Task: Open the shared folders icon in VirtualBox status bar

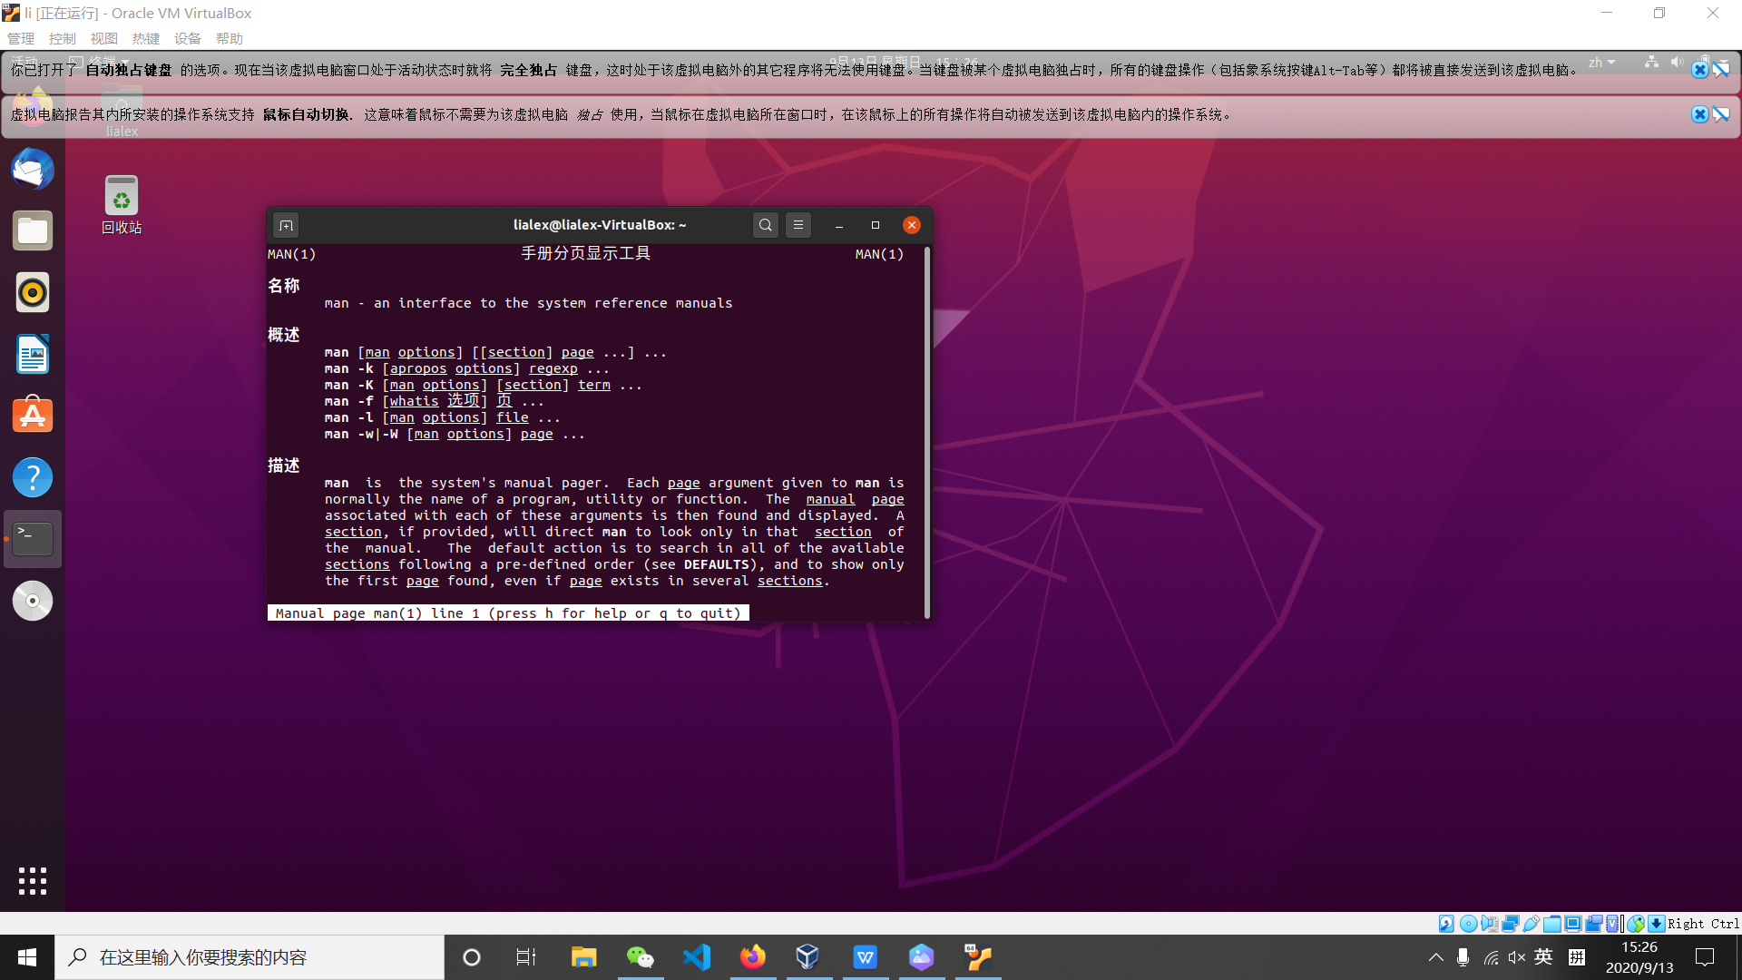Action: [1551, 923]
